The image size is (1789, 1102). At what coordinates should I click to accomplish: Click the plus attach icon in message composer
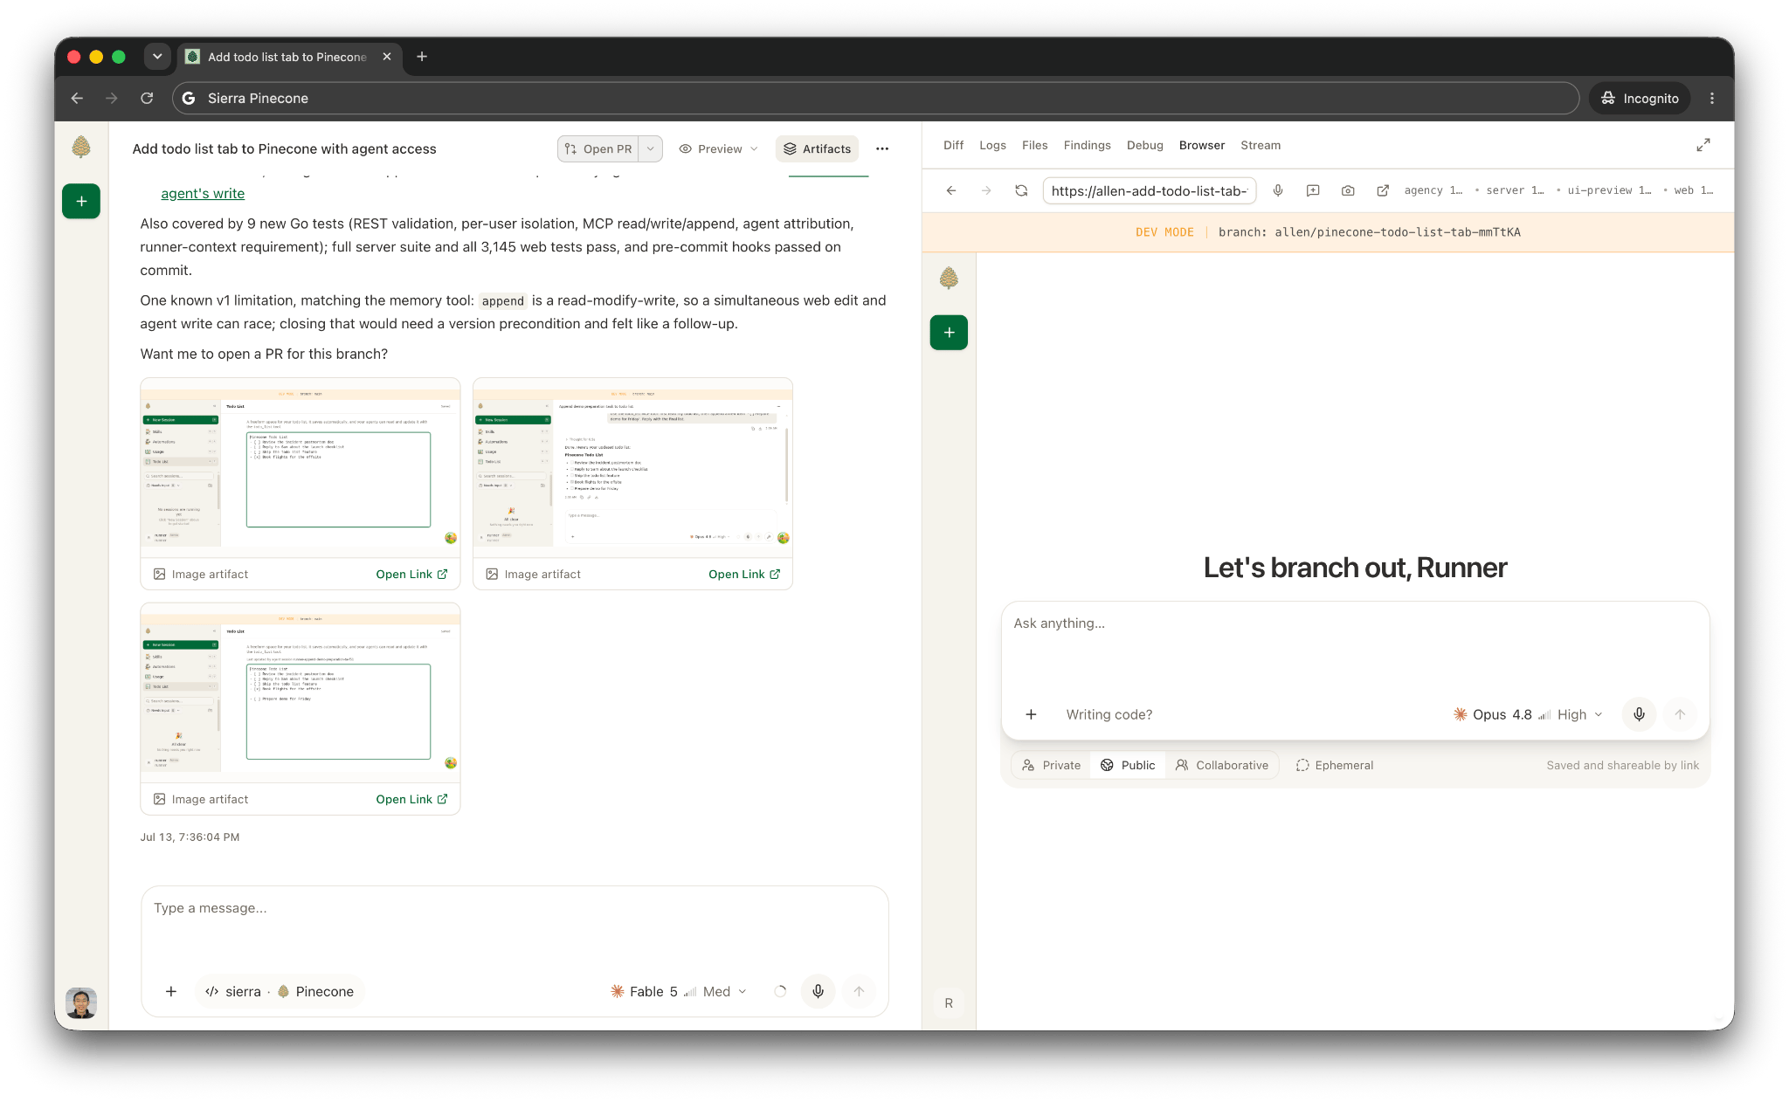(171, 991)
